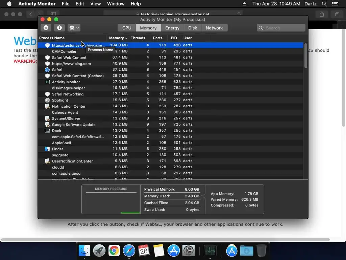Select the cloudd process row
The image size is (346, 260).
tap(170, 167)
